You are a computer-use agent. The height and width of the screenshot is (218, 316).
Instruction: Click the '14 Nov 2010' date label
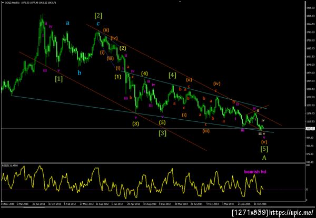[x=7, y=204]
